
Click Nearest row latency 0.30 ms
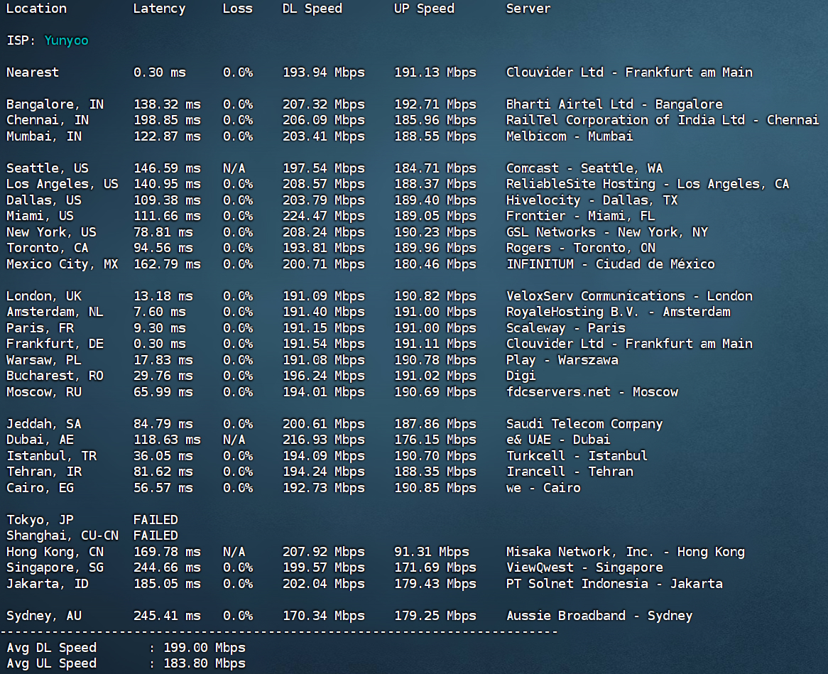coord(160,72)
